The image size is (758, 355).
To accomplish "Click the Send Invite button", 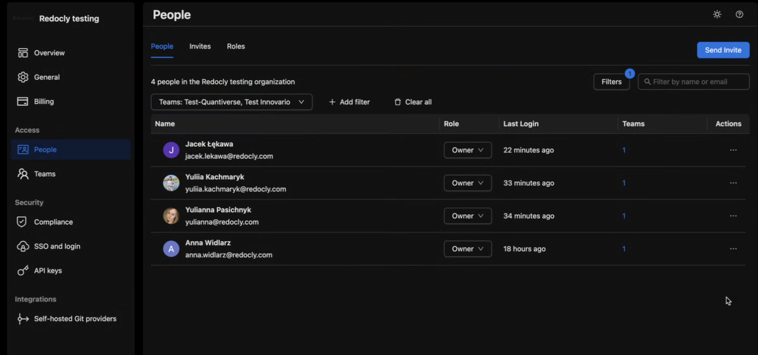I will [723, 50].
